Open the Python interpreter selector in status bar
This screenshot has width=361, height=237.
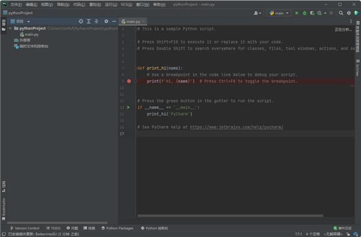(x=333, y=234)
